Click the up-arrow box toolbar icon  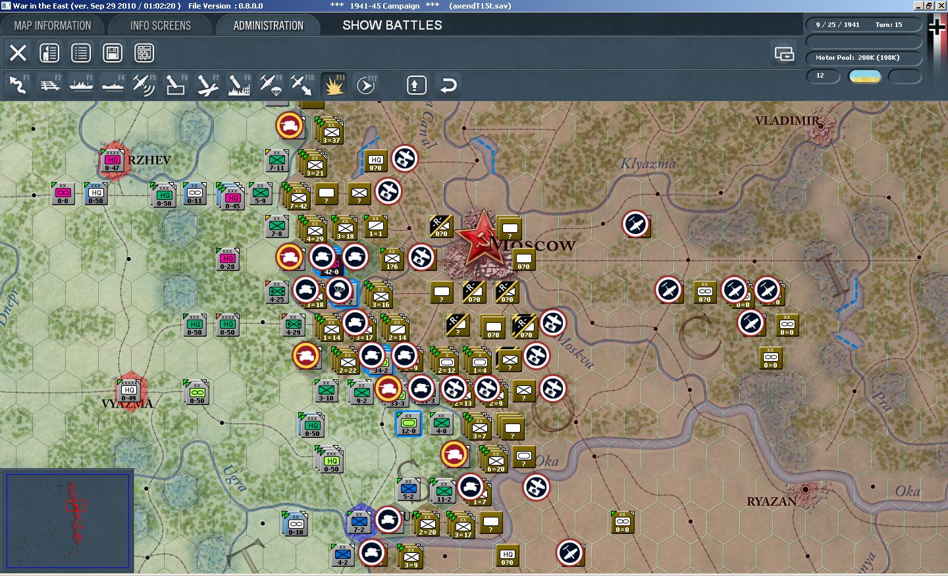pos(417,85)
